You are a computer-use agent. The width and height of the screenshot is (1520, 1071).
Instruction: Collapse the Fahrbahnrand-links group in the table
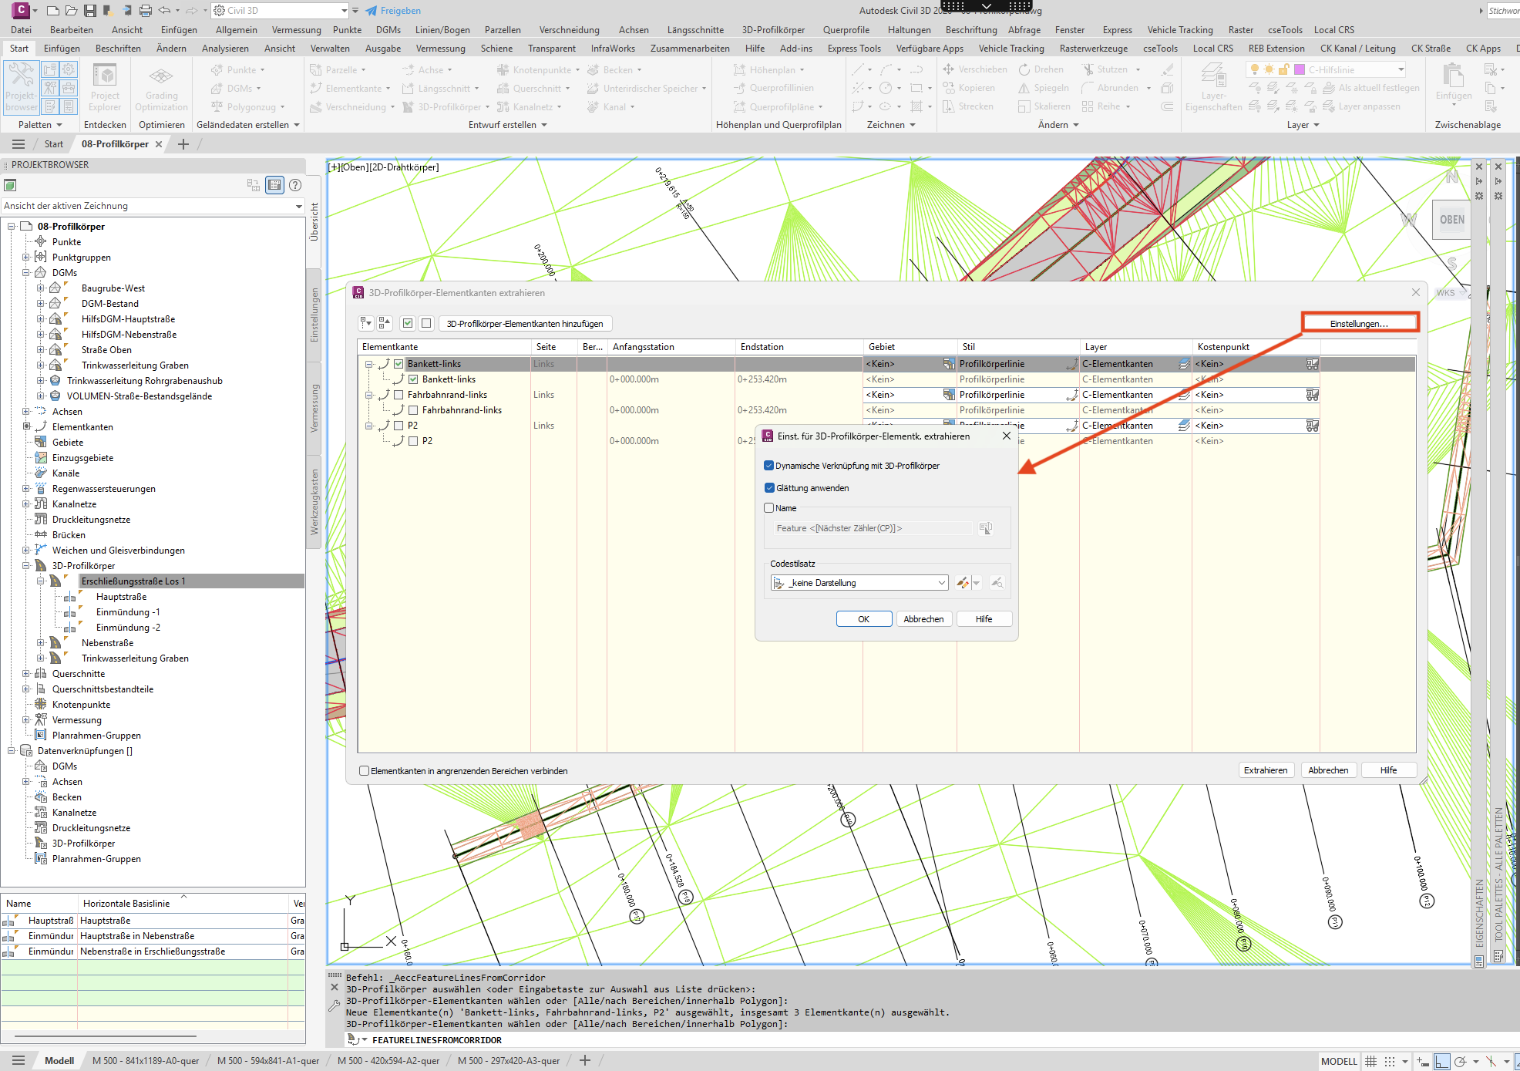pos(368,395)
